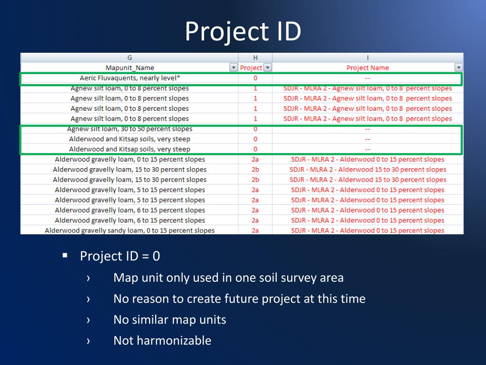Click the 'Project ID = 0' bullet
This screenshot has width=486, height=365.
[120, 256]
